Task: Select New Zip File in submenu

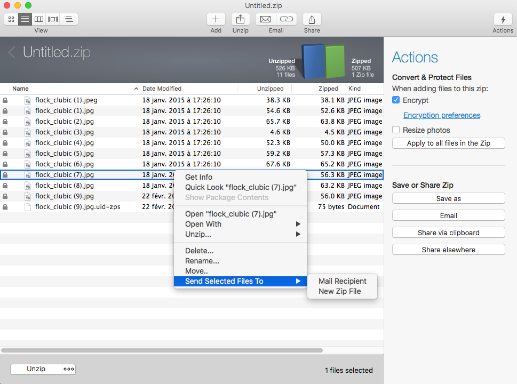Action: pyautogui.click(x=342, y=291)
